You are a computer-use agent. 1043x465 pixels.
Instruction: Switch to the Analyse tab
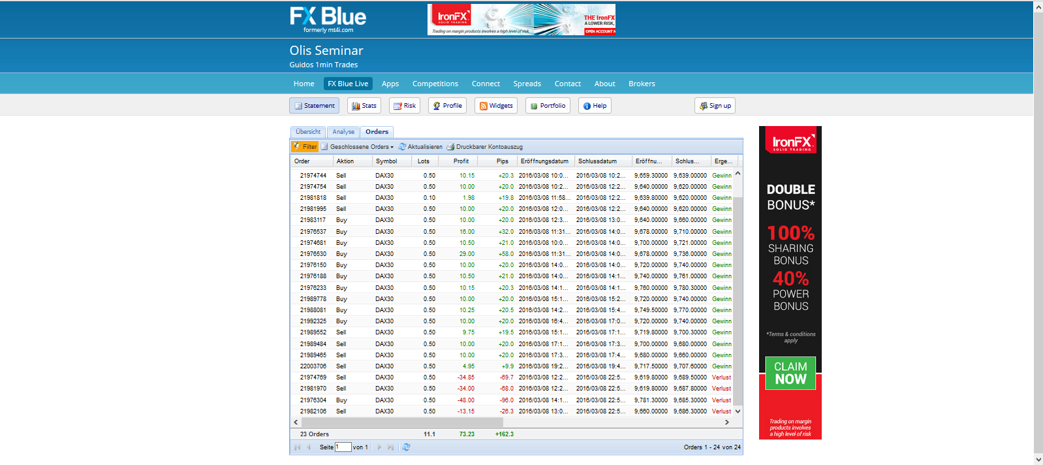pos(343,132)
